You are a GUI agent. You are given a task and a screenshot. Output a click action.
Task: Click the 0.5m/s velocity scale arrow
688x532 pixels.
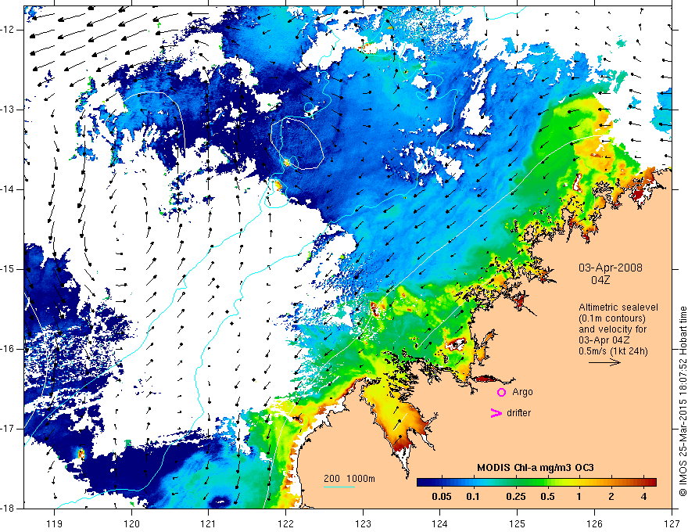tap(604, 362)
